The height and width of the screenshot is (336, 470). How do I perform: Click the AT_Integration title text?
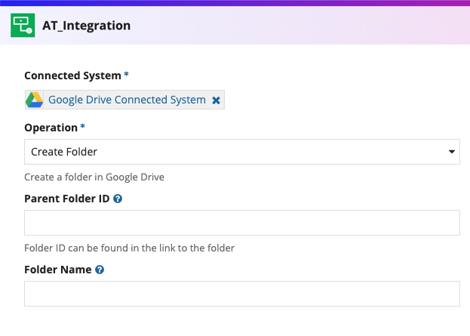pyautogui.click(x=86, y=26)
